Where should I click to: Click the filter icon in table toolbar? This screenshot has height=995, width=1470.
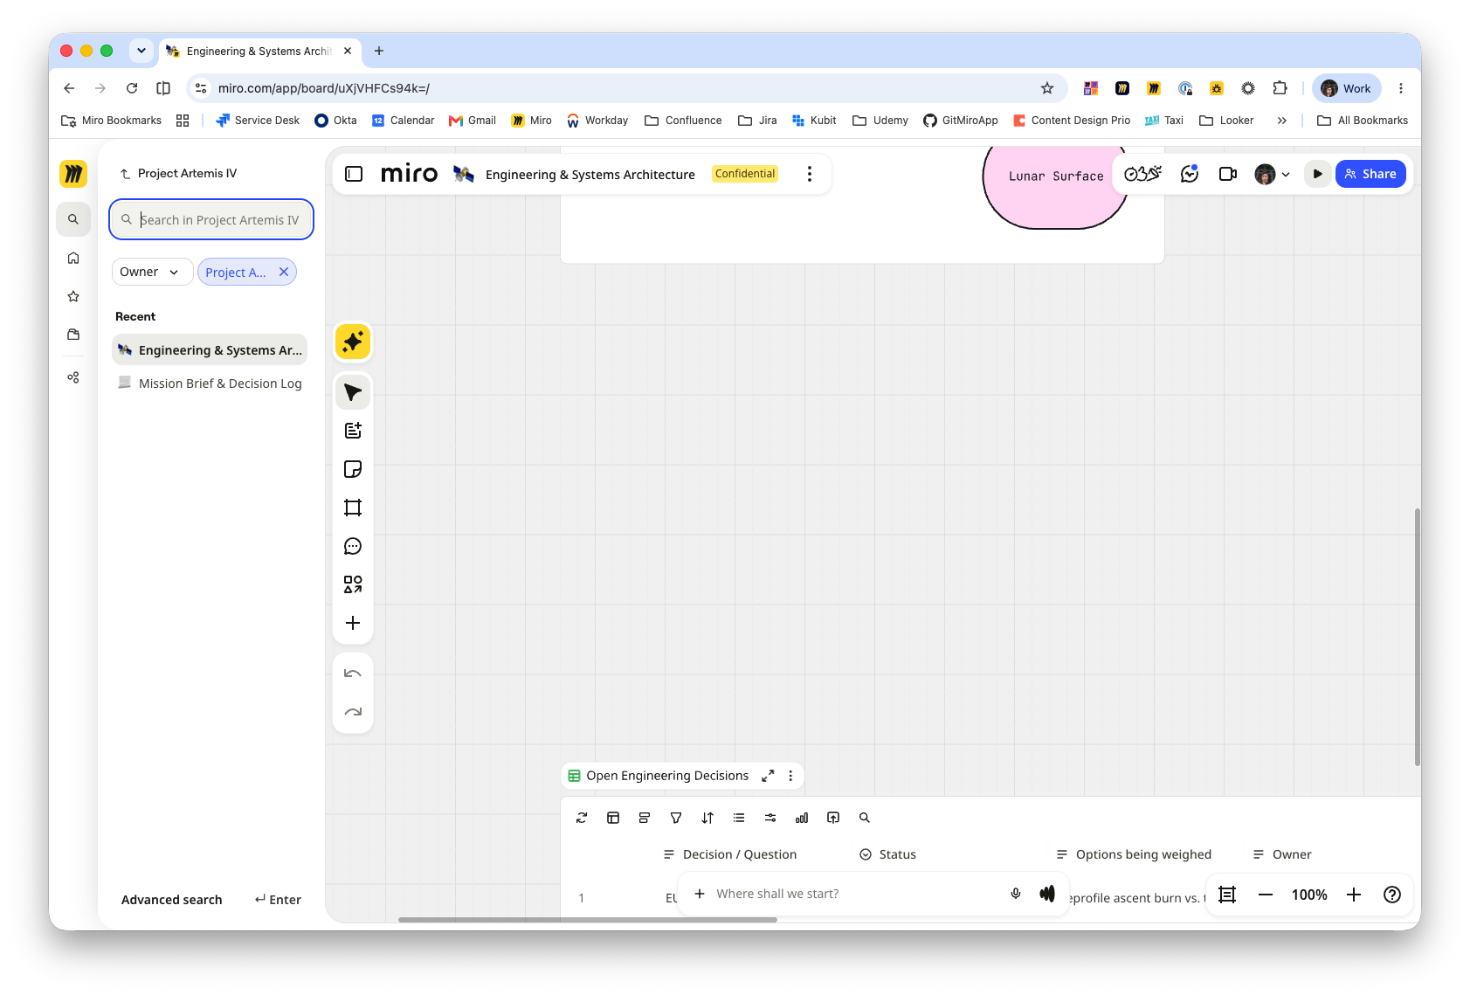(x=676, y=818)
